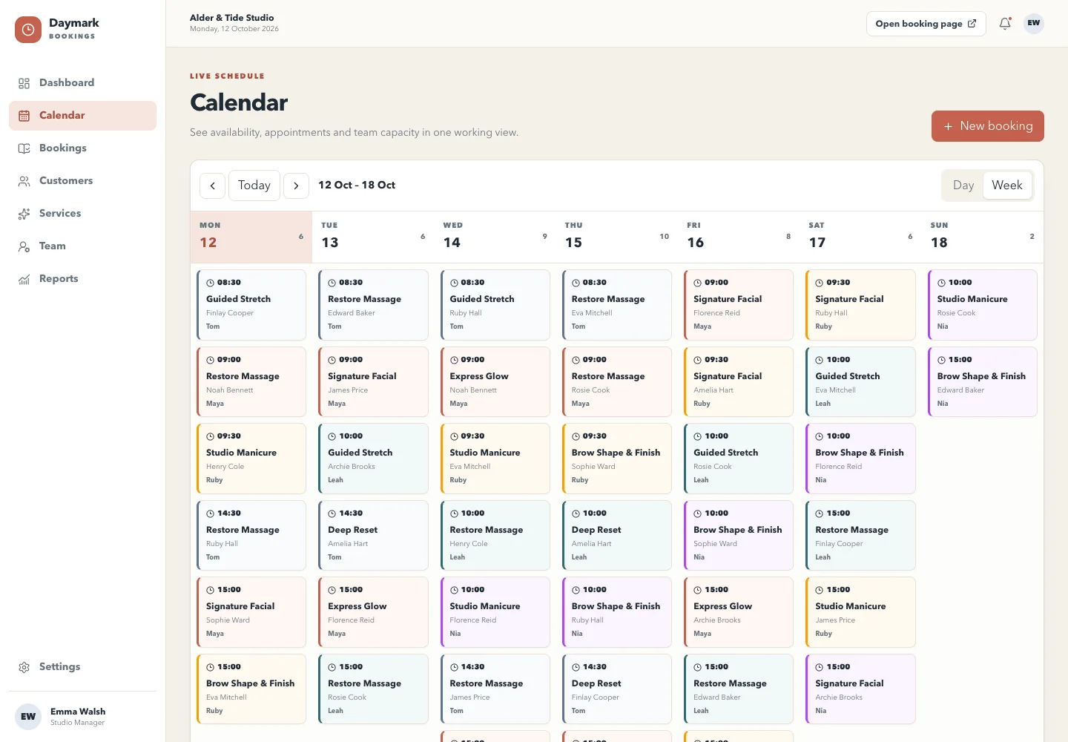Click clock icon on Wednesday 09:00 Express Glow
This screenshot has width=1068, height=742.
pos(454,360)
